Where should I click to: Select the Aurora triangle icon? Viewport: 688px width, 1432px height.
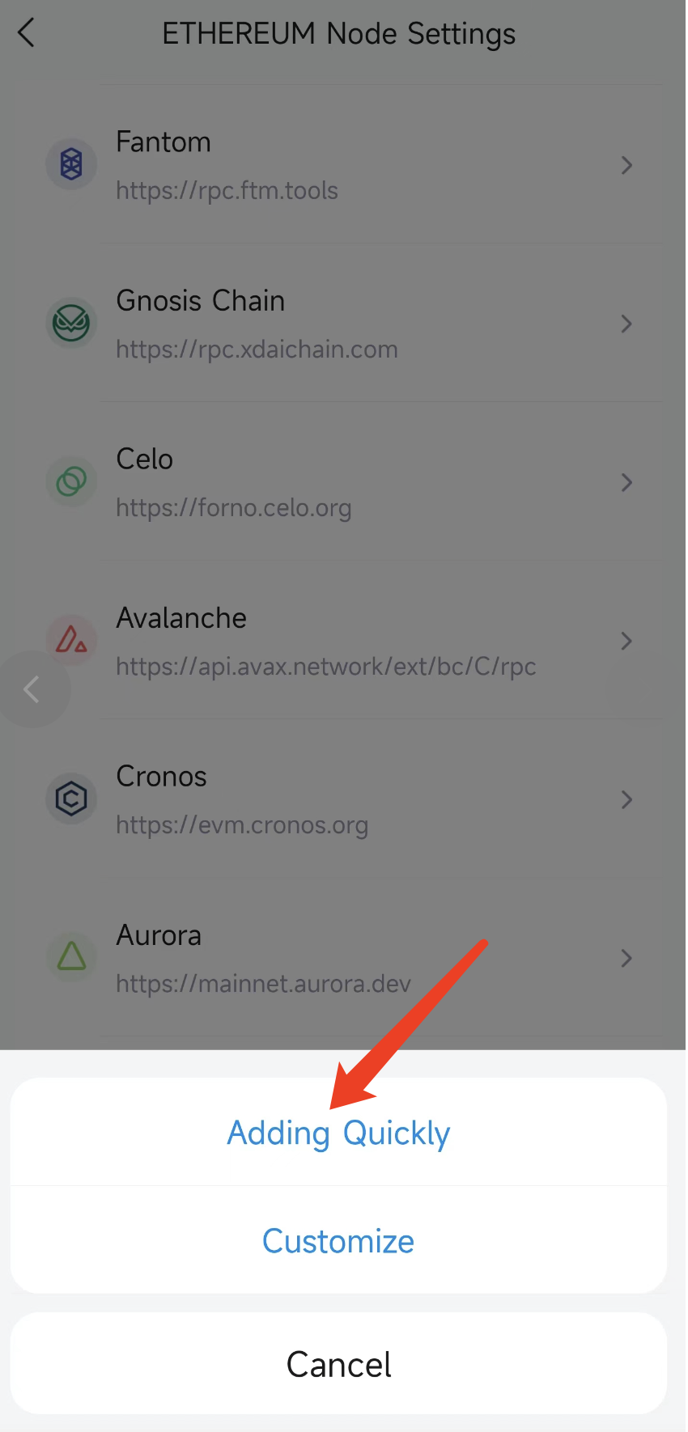coord(71,957)
